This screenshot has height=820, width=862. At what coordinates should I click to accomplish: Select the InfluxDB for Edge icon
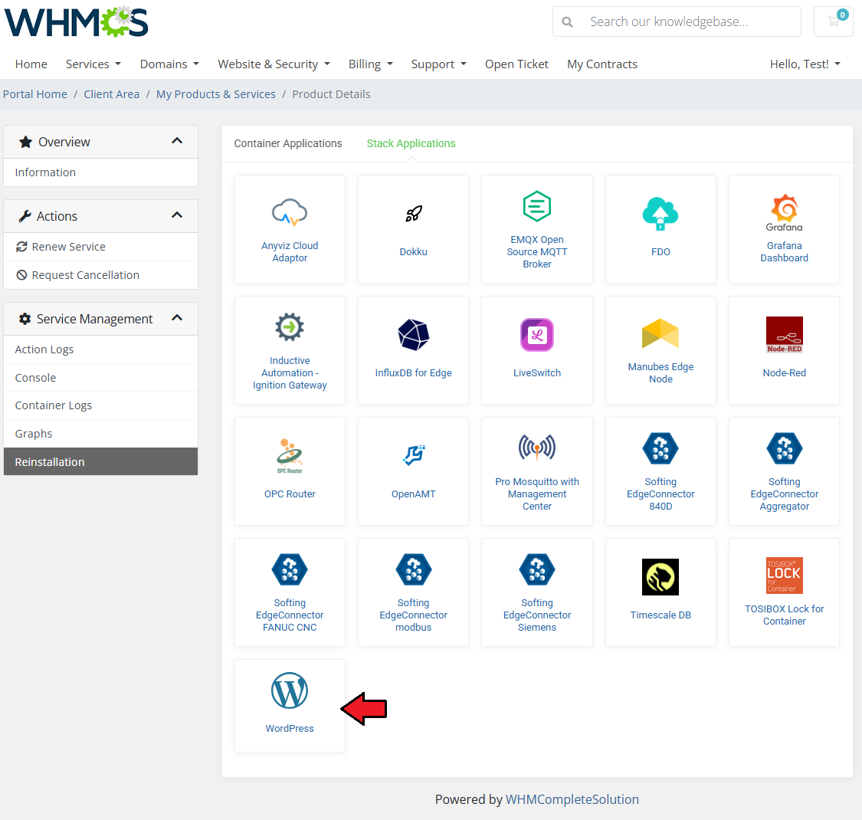pos(414,334)
